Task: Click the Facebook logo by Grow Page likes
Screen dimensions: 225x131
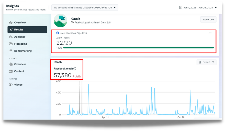Action: tap(58, 33)
